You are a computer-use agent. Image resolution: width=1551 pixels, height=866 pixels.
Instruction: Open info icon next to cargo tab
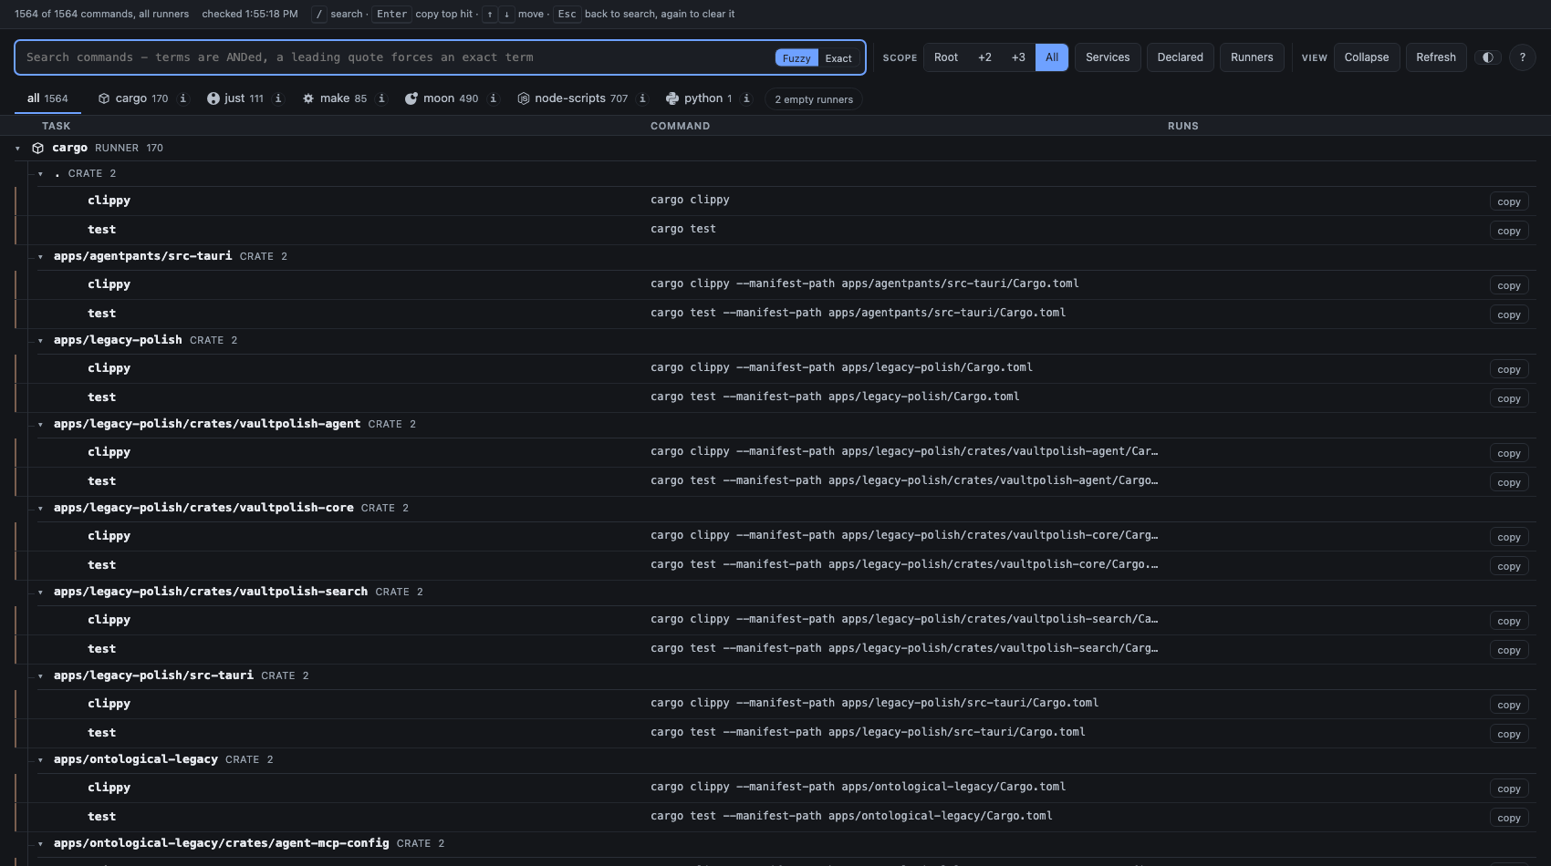click(x=183, y=98)
